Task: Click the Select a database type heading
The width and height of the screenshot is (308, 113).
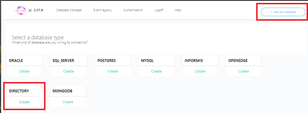Action: coord(38,37)
